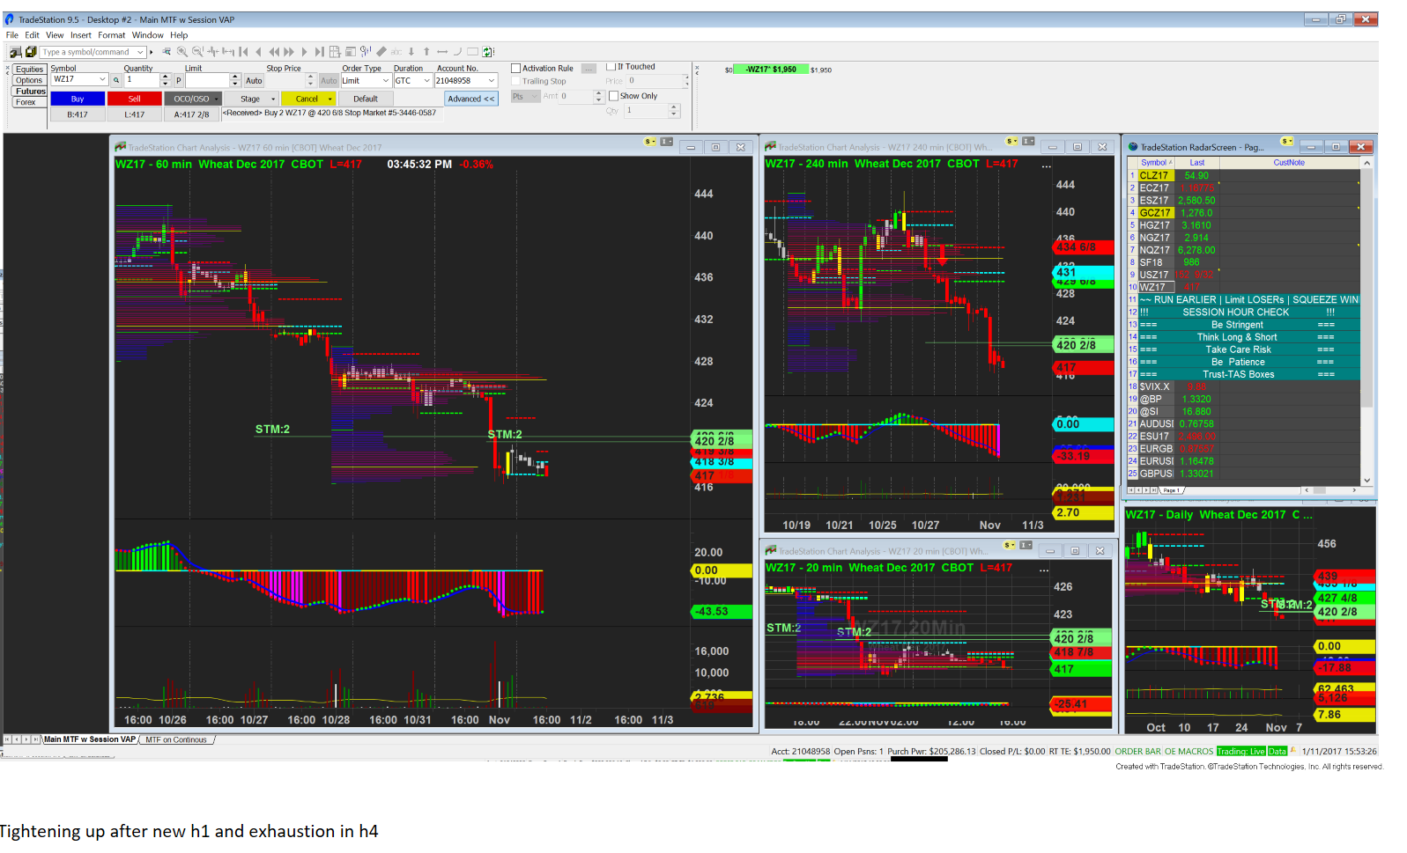Screen dimensions: 1407x853
Task: Click the refresh chart icon in toolbar
Action: pyautogui.click(x=488, y=52)
